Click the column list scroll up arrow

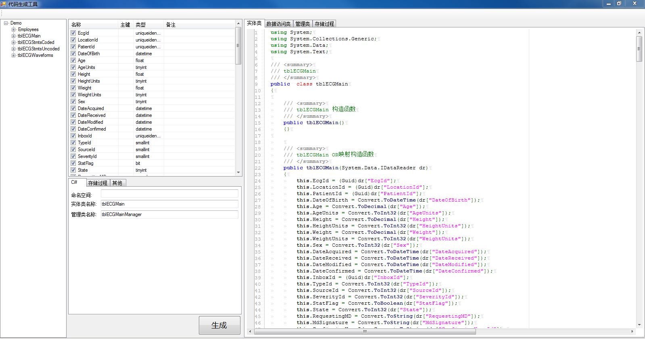[238, 23]
